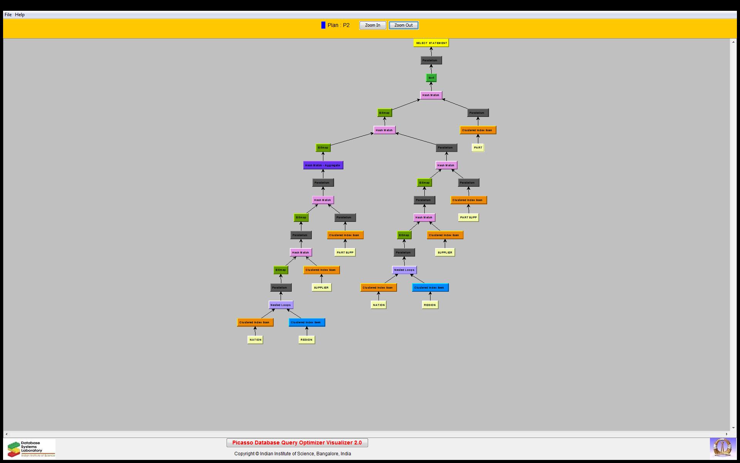Click the horizontal scrollbar left arrow
This screenshot has width=740, height=463.
(x=7, y=434)
